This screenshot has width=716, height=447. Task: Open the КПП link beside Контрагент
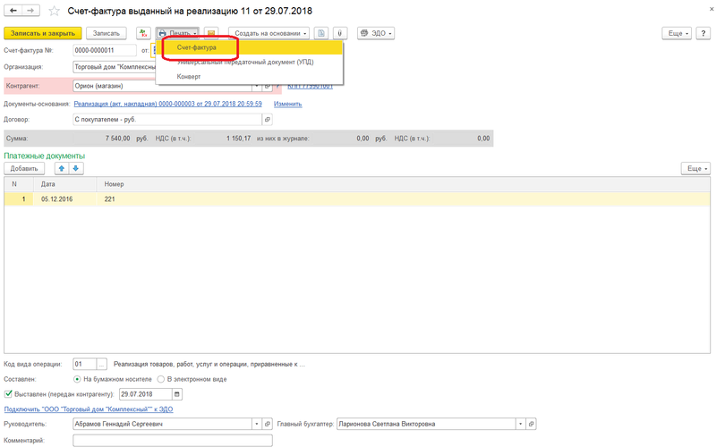tap(310, 86)
